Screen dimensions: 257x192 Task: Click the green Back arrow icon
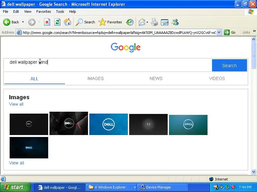(7, 22)
